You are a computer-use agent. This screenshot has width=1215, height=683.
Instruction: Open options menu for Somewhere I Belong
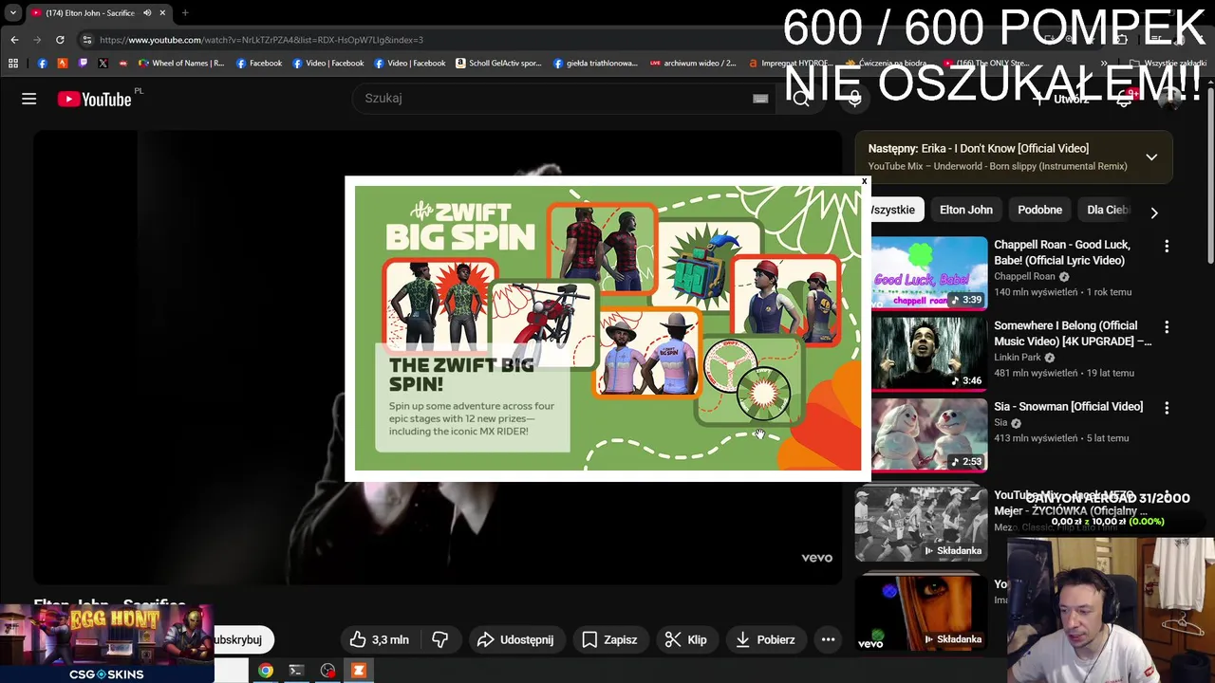coord(1167,326)
